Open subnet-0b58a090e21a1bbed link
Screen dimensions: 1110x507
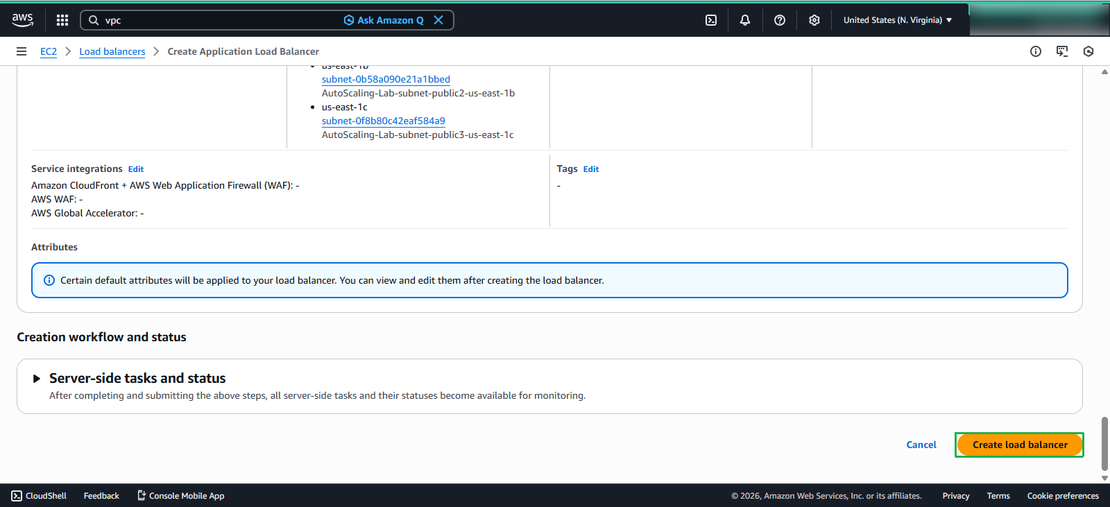(x=386, y=79)
